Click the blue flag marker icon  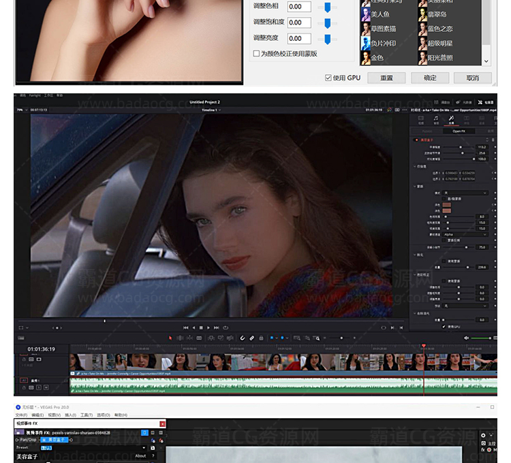(x=271, y=338)
